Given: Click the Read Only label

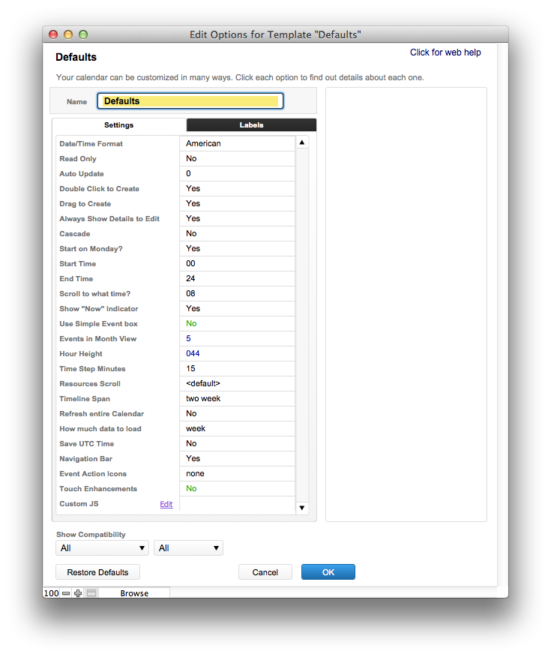Looking at the screenshot, I should point(78,159).
